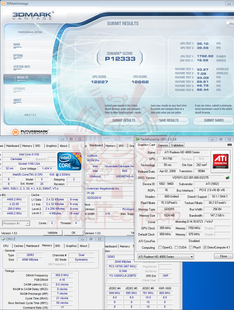The width and height of the screenshot is (234, 310).
Task: Go to MAIN in 3DMark Vantage sidebar
Action: (x=17, y=45)
